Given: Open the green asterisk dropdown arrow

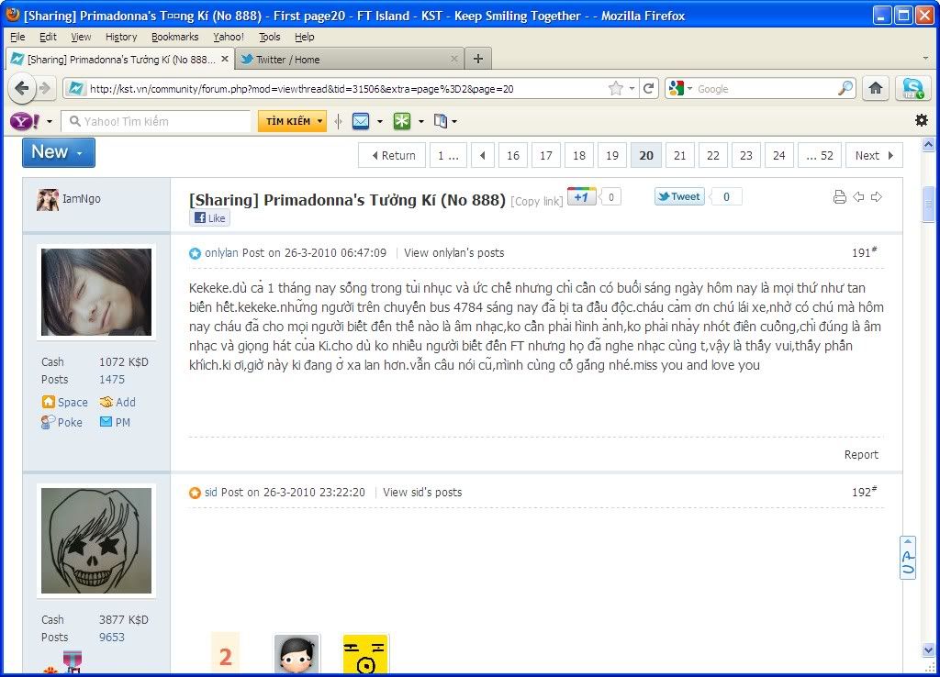Looking at the screenshot, I should 420,122.
